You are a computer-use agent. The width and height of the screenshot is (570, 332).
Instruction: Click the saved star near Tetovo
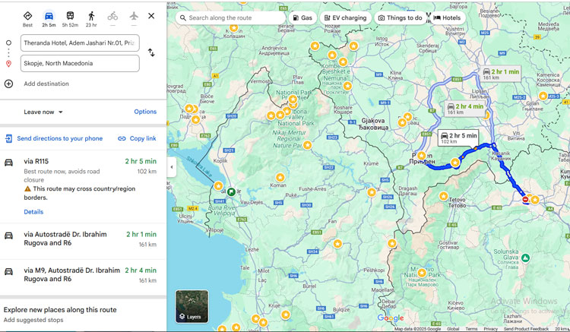pyautogui.click(x=444, y=196)
